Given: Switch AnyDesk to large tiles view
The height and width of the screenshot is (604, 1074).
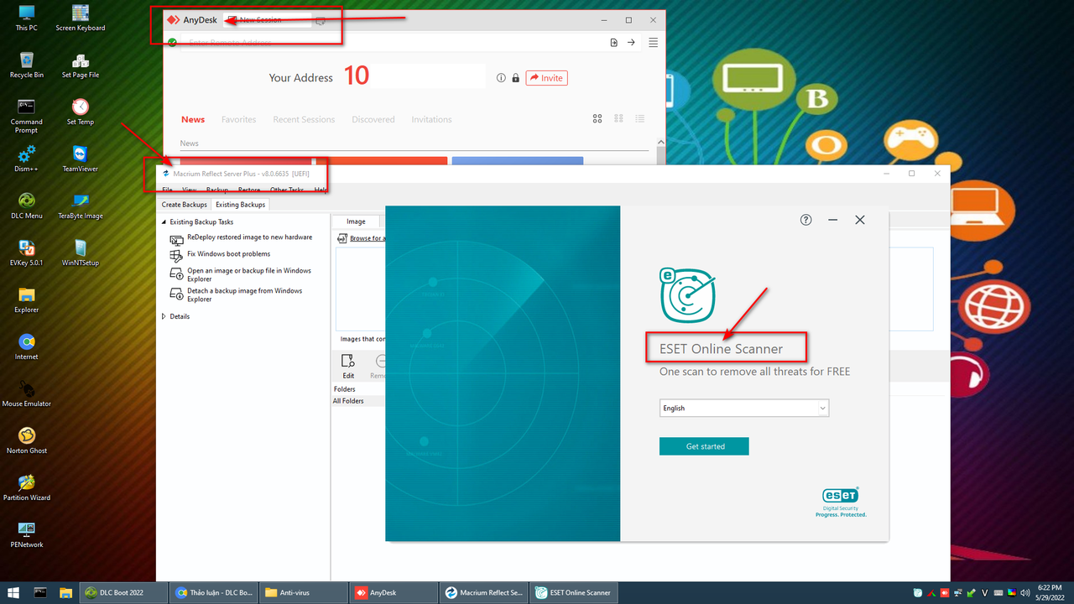Looking at the screenshot, I should point(597,119).
